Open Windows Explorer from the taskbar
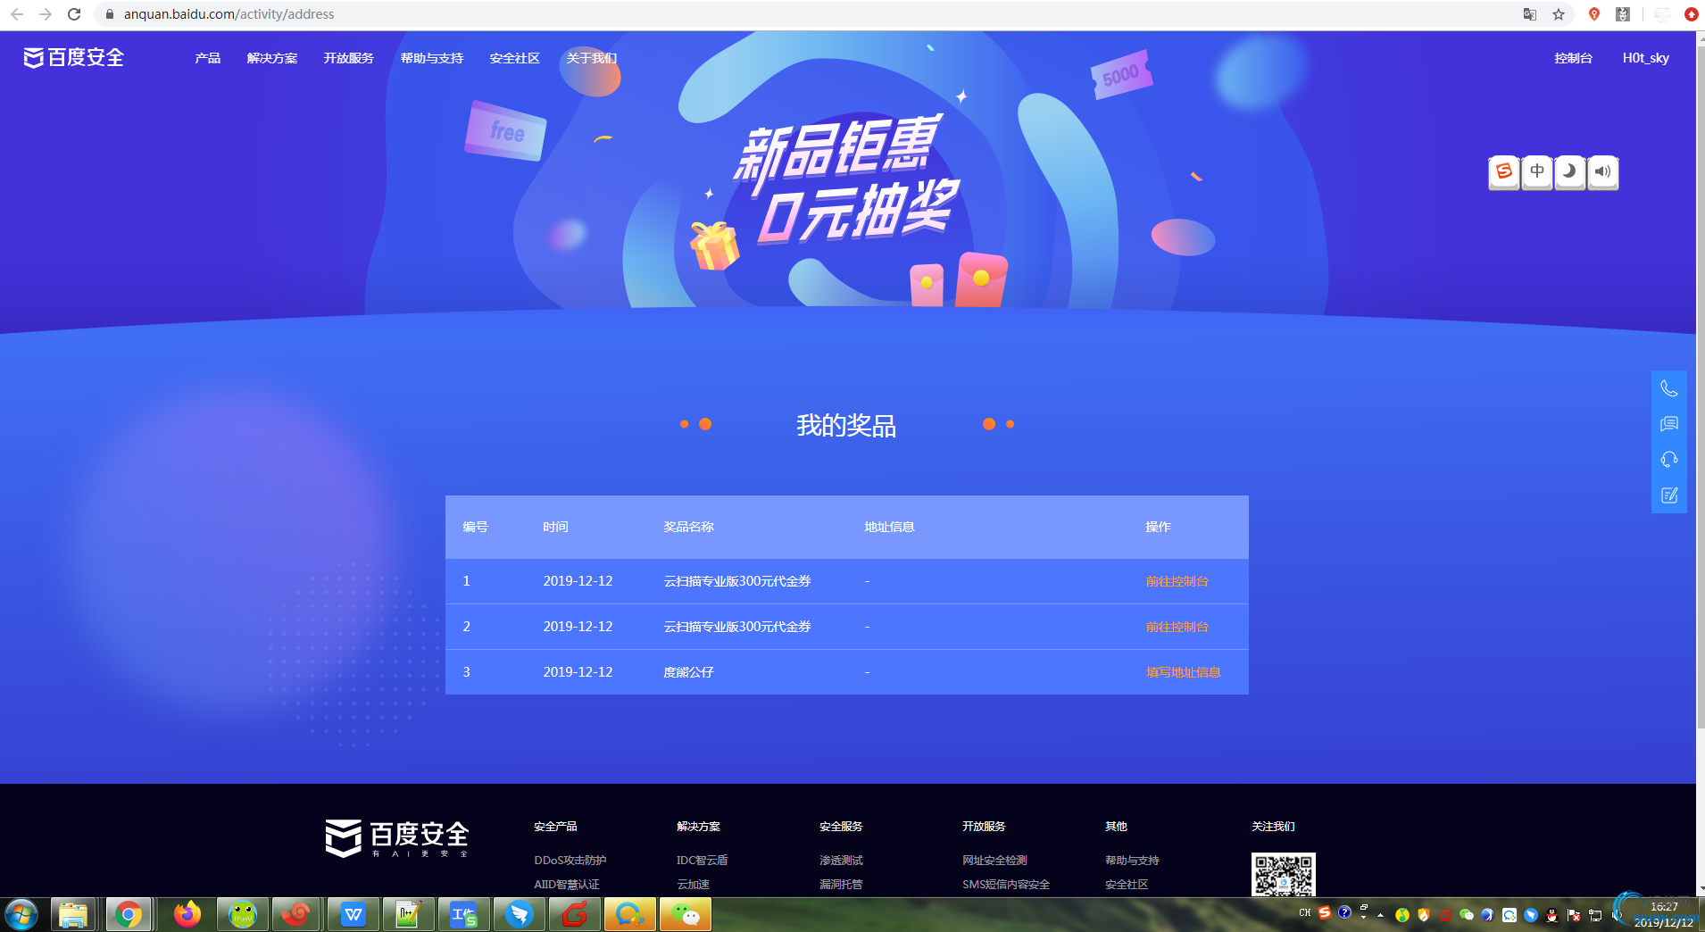The height and width of the screenshot is (932, 1705). (73, 915)
